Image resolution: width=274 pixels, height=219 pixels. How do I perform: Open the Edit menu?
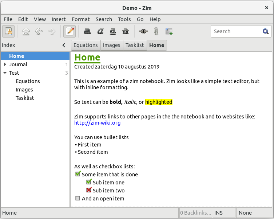point(23,19)
